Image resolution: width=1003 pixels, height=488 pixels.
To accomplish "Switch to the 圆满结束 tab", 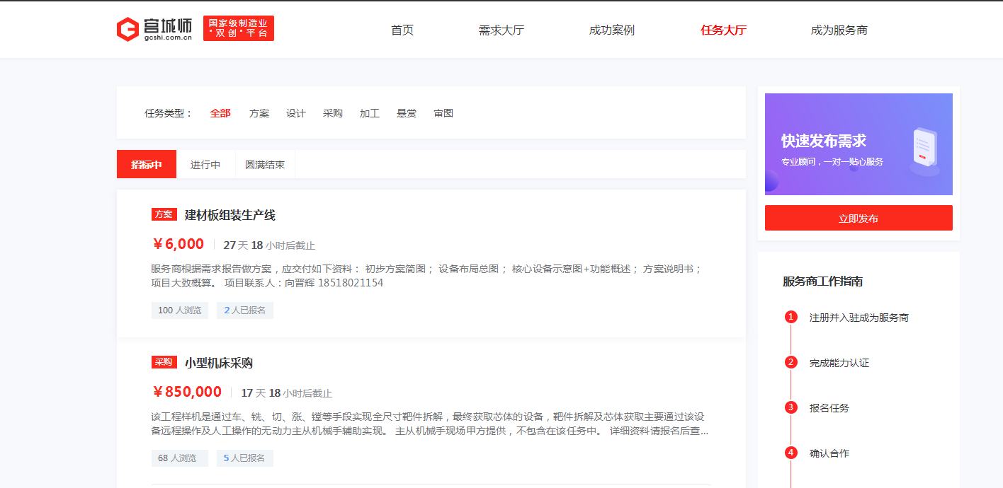I will 265,164.
